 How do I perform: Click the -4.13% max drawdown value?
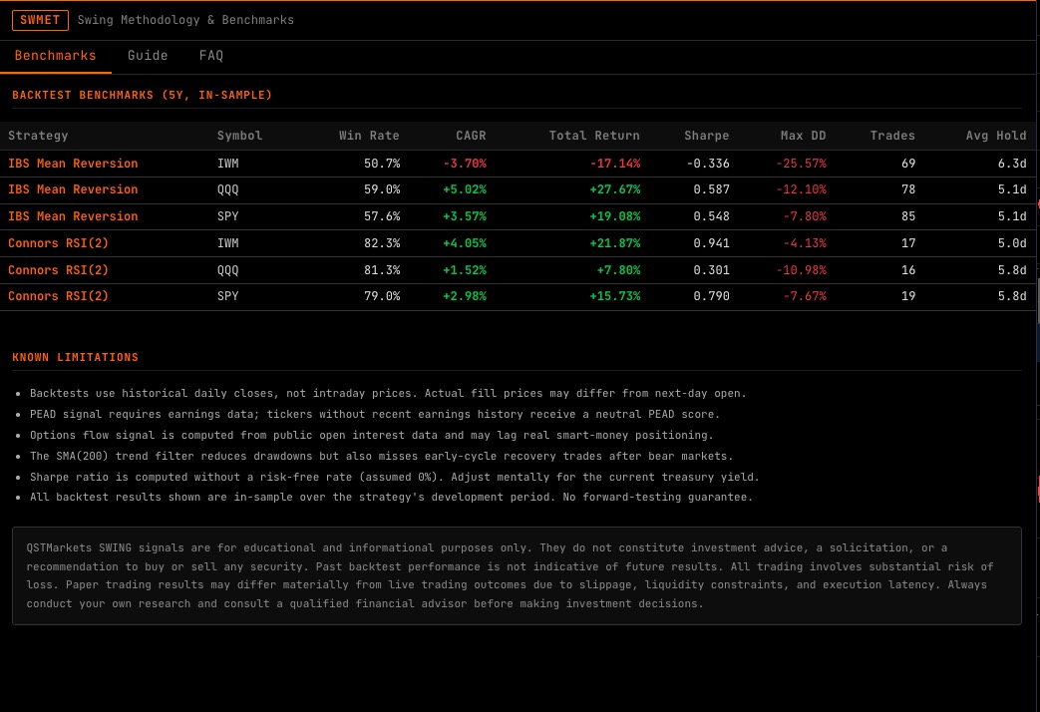click(805, 243)
